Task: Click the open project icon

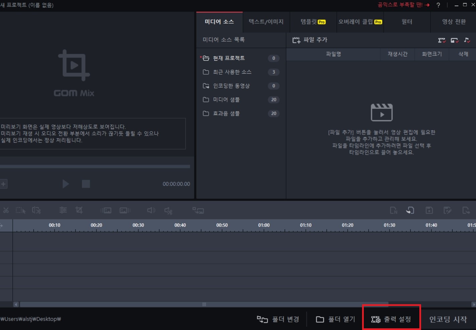Action: click(410, 210)
